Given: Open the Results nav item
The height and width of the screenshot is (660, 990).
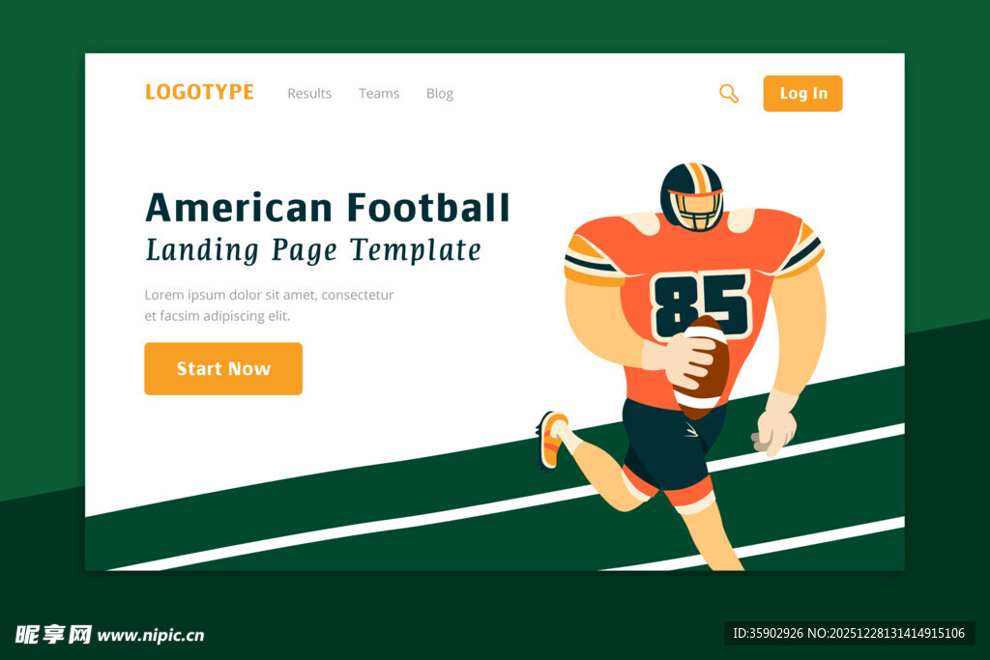Looking at the screenshot, I should 309,94.
